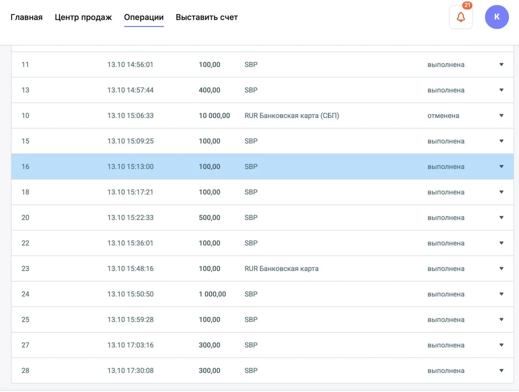Click the 300,00 amount in row 27
This screenshot has height=392, width=519.
(x=209, y=345)
